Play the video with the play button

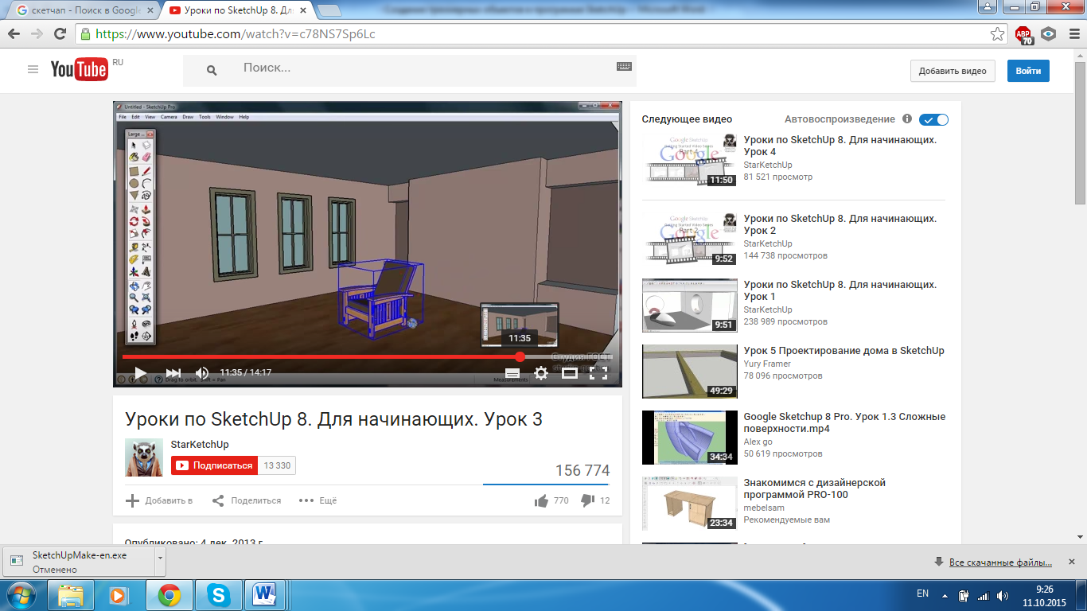(x=140, y=372)
